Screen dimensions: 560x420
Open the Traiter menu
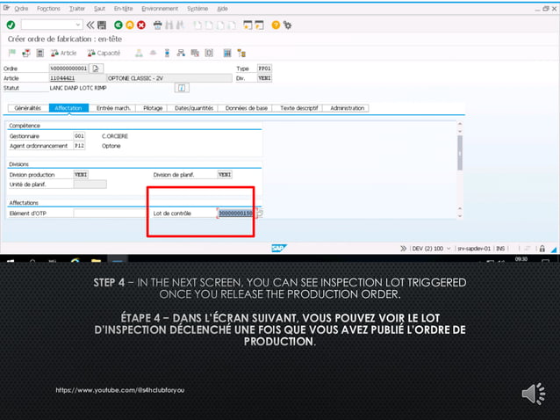[x=77, y=9]
